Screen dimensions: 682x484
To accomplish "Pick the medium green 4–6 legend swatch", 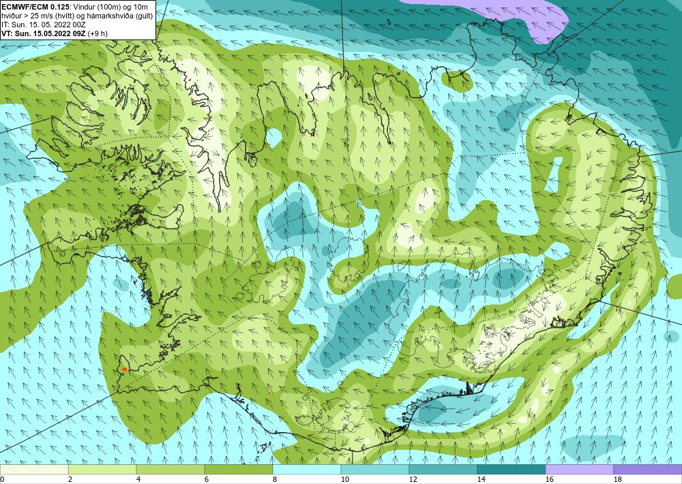I will (x=170, y=470).
